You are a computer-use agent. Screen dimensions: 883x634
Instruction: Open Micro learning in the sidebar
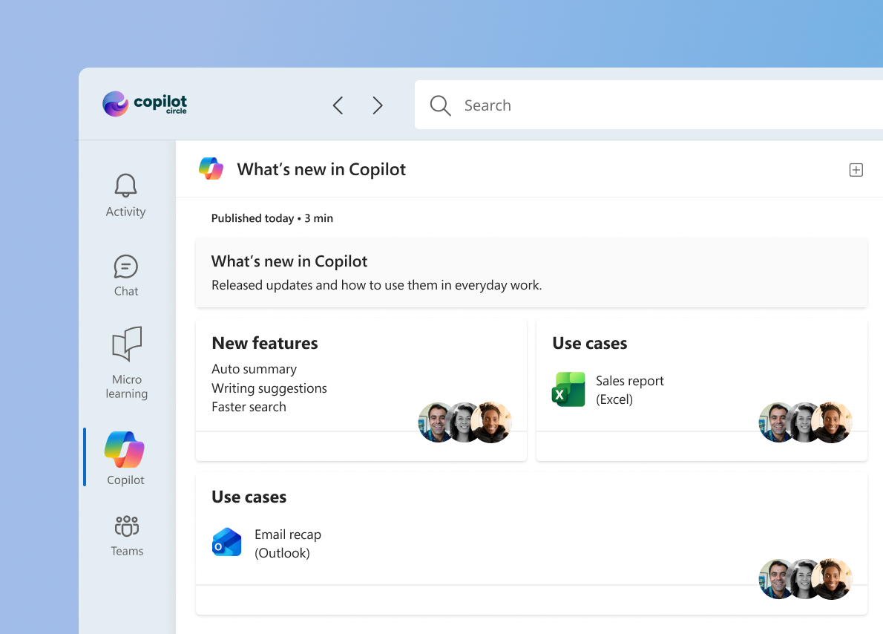click(x=127, y=364)
